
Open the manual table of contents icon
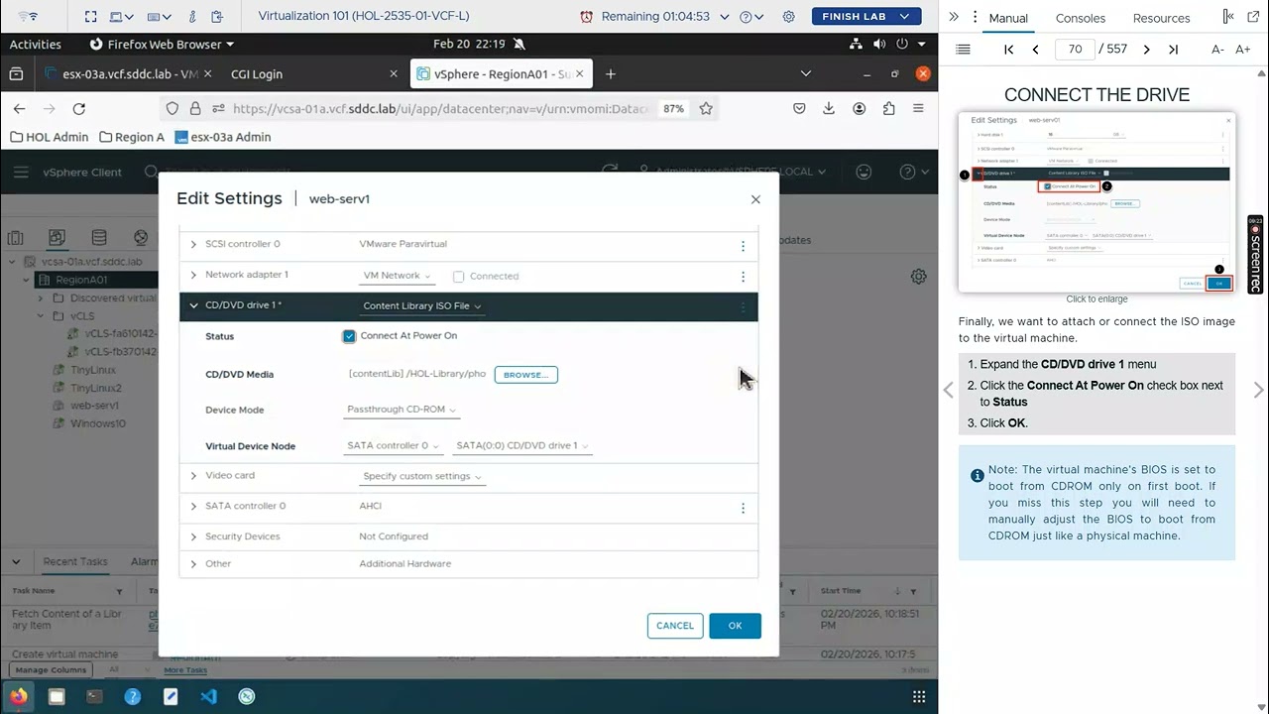pyautogui.click(x=963, y=49)
